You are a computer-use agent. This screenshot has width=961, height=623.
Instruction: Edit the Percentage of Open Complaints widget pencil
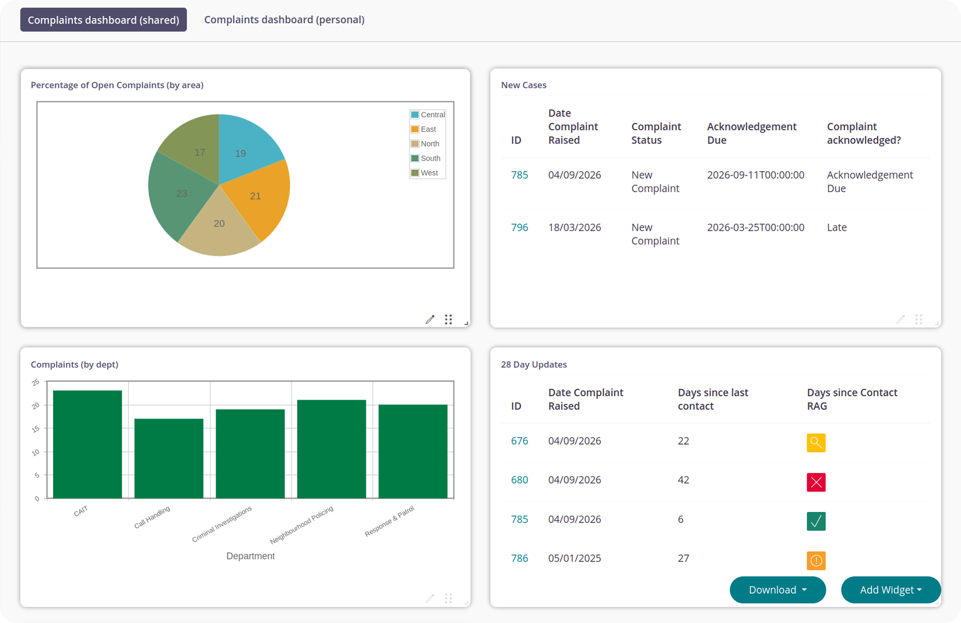coord(430,320)
